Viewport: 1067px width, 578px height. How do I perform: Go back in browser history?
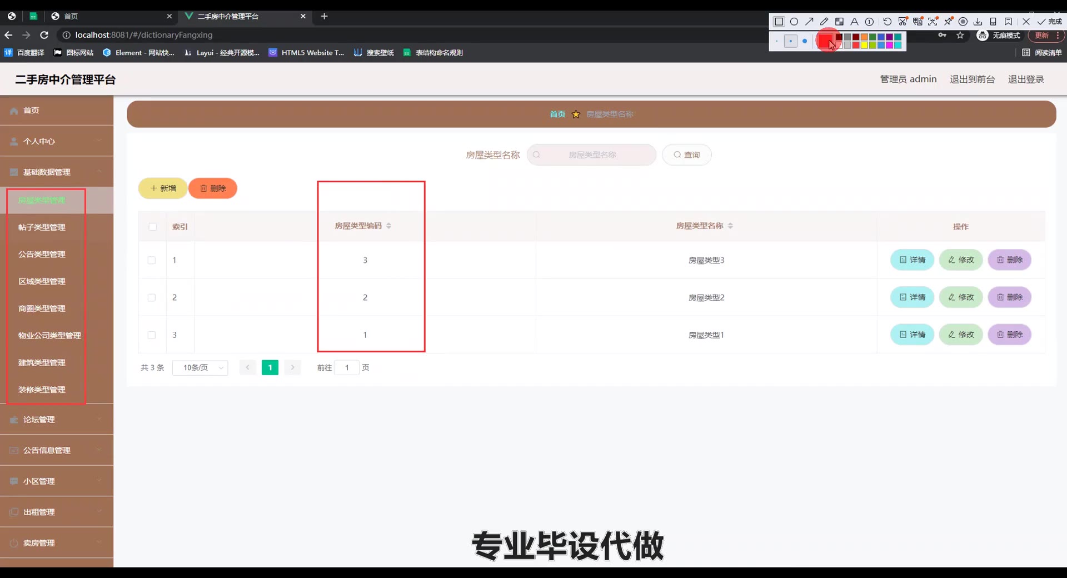[8, 35]
